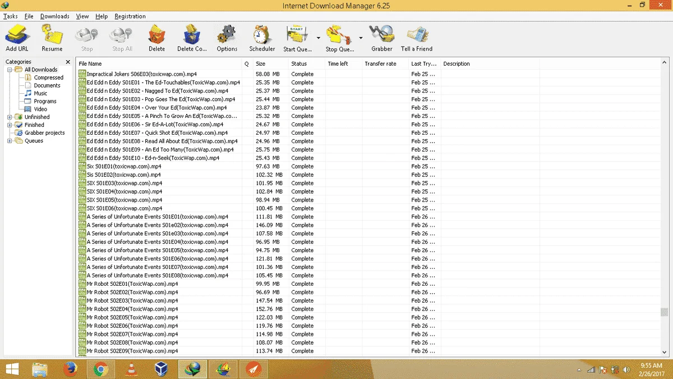The width and height of the screenshot is (673, 379).
Task: Click the vertical scrollbar thumb of download list
Action: 665,312
